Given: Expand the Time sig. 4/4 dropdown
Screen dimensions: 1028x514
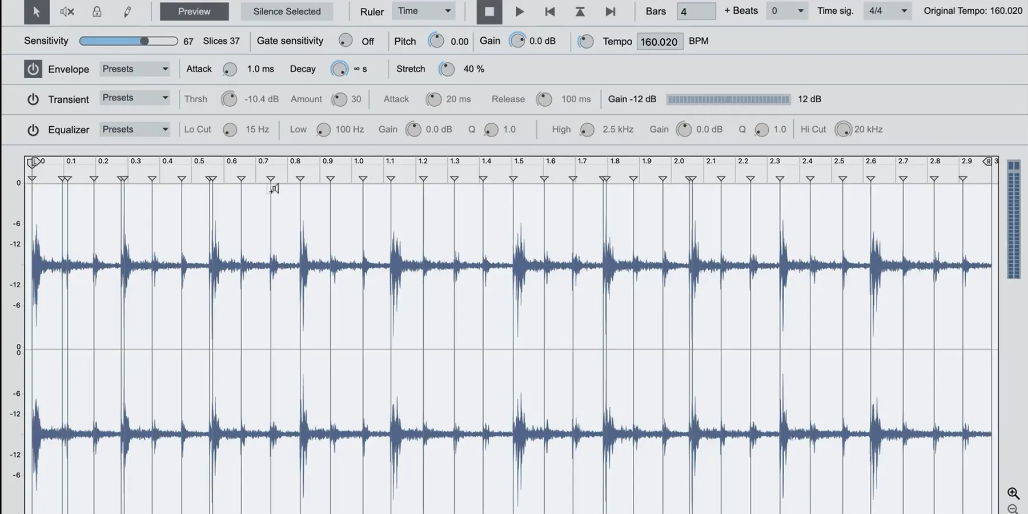Looking at the screenshot, I should click(888, 11).
